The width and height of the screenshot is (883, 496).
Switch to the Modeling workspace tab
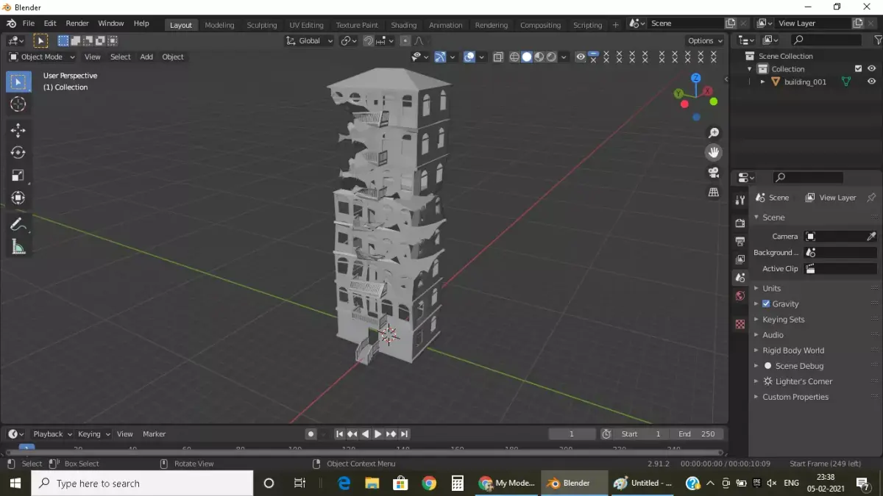coord(219,25)
